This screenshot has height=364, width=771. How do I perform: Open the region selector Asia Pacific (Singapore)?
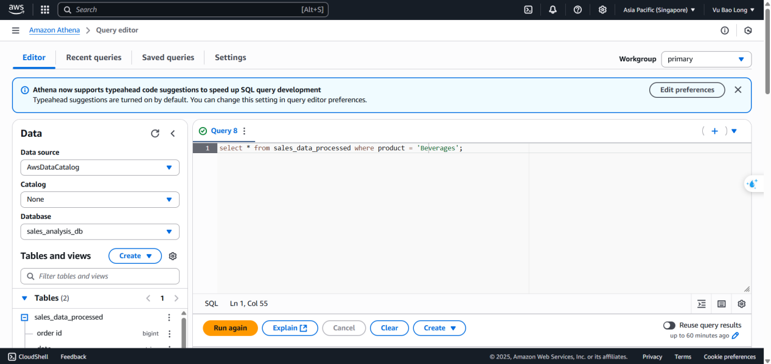point(659,10)
